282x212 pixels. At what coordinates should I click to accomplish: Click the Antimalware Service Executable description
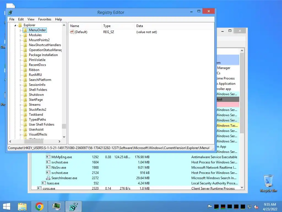214,157
